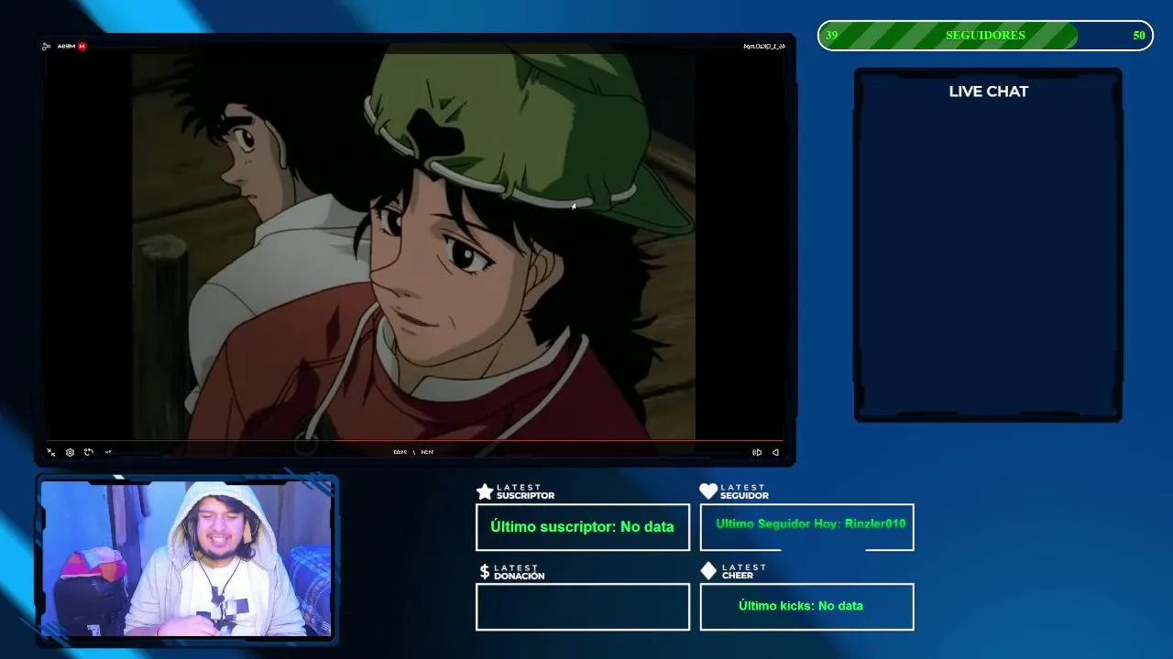Click the follower goal number 50
Image resolution: width=1173 pixels, height=659 pixels.
(x=1139, y=36)
